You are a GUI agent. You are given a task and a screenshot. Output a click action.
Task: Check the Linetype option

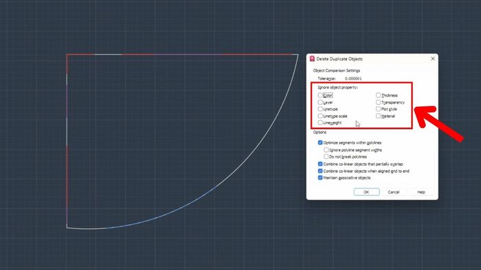[320, 109]
